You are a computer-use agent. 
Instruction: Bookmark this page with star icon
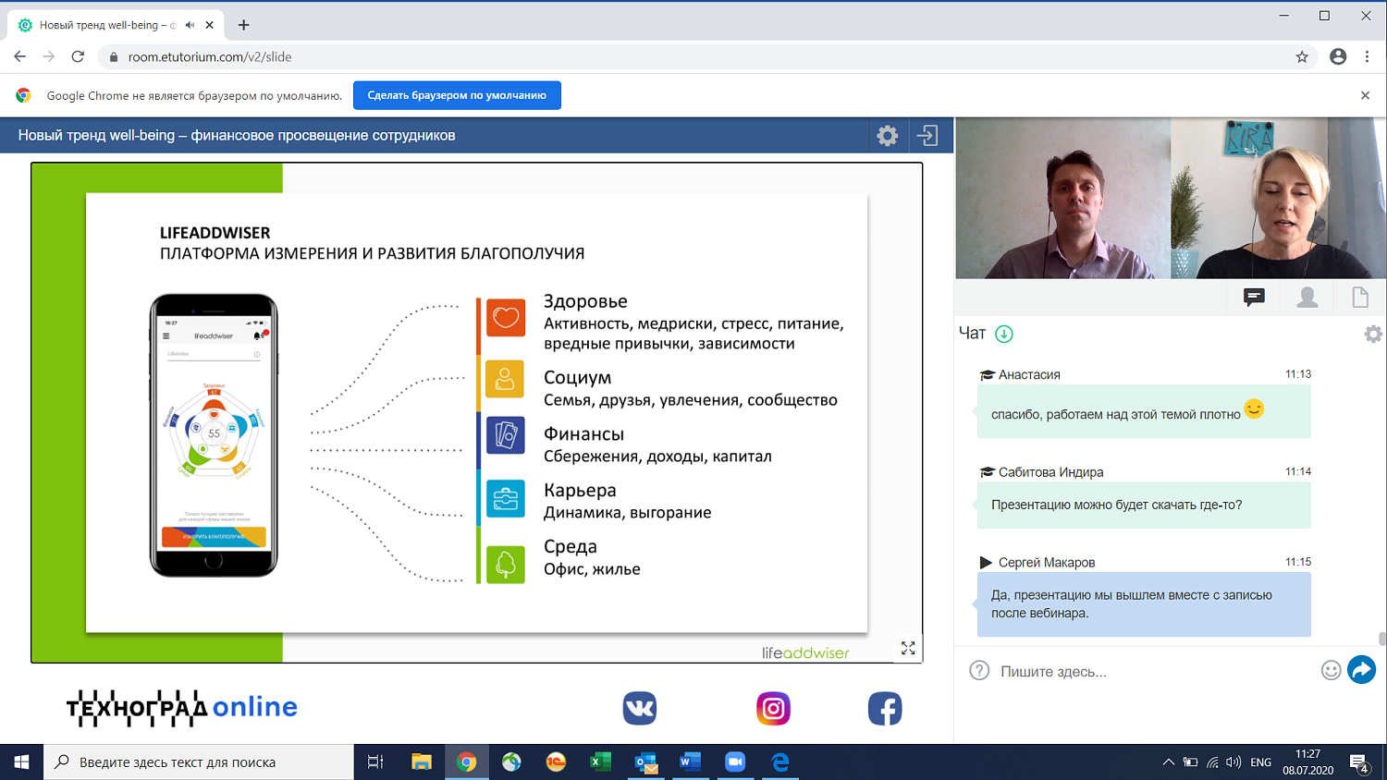pos(1302,57)
